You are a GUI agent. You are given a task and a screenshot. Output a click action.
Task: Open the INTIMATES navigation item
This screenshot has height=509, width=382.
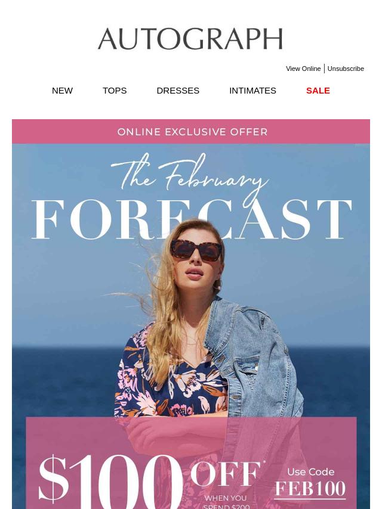252,91
